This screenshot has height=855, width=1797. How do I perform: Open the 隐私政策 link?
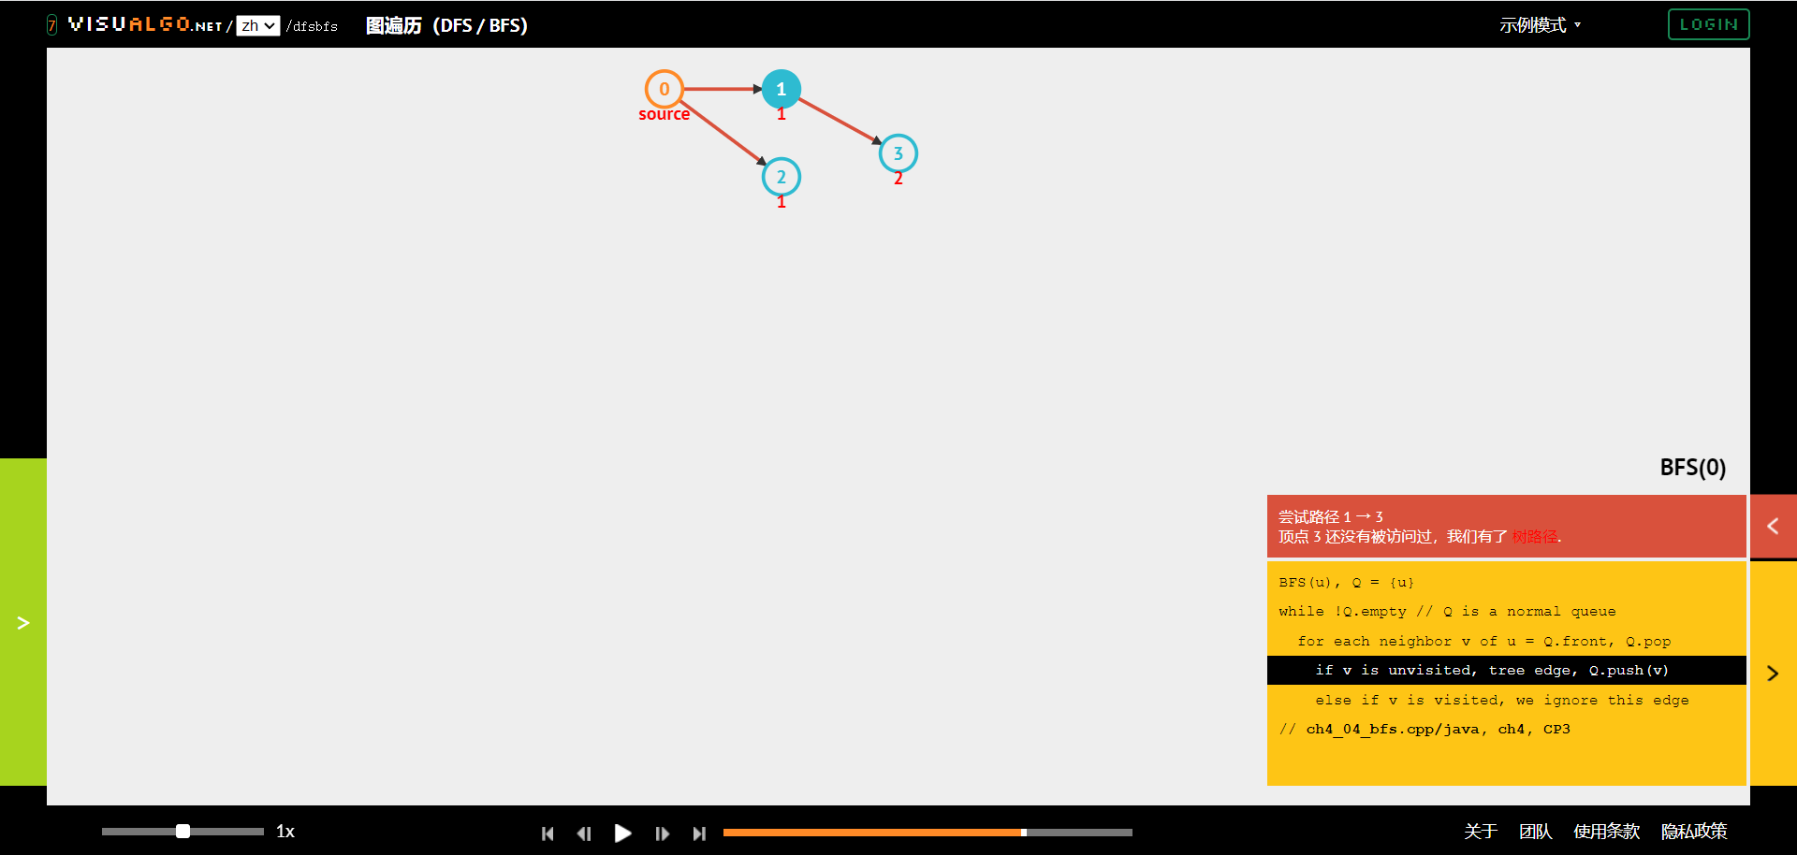(1693, 832)
